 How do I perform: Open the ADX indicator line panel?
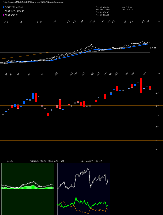[83, 189]
